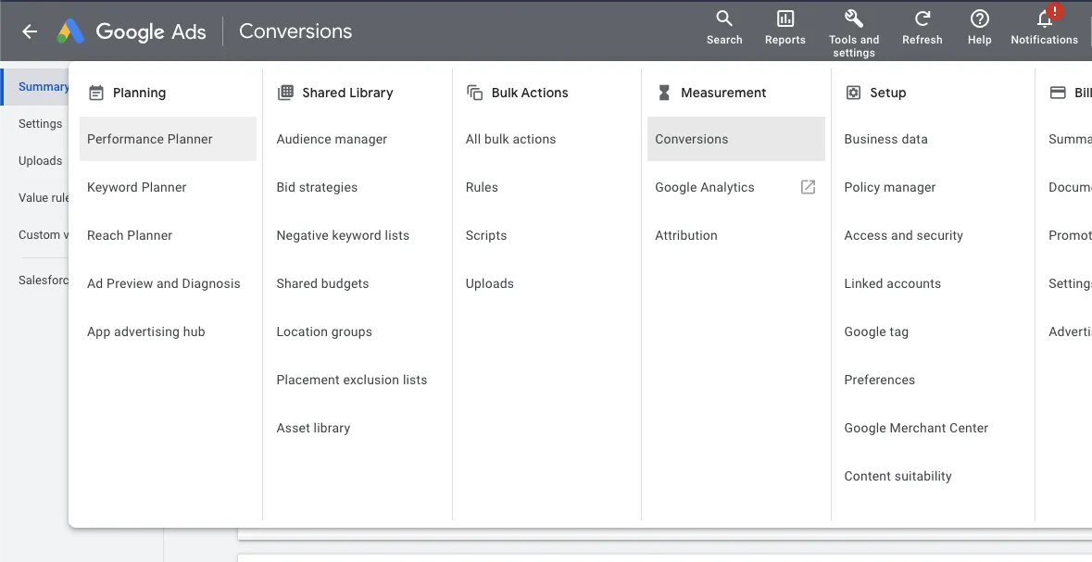Open the Performance Planner

tap(149, 139)
